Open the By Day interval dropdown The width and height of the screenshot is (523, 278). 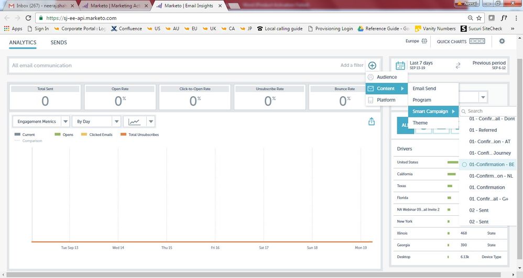[x=116, y=121]
